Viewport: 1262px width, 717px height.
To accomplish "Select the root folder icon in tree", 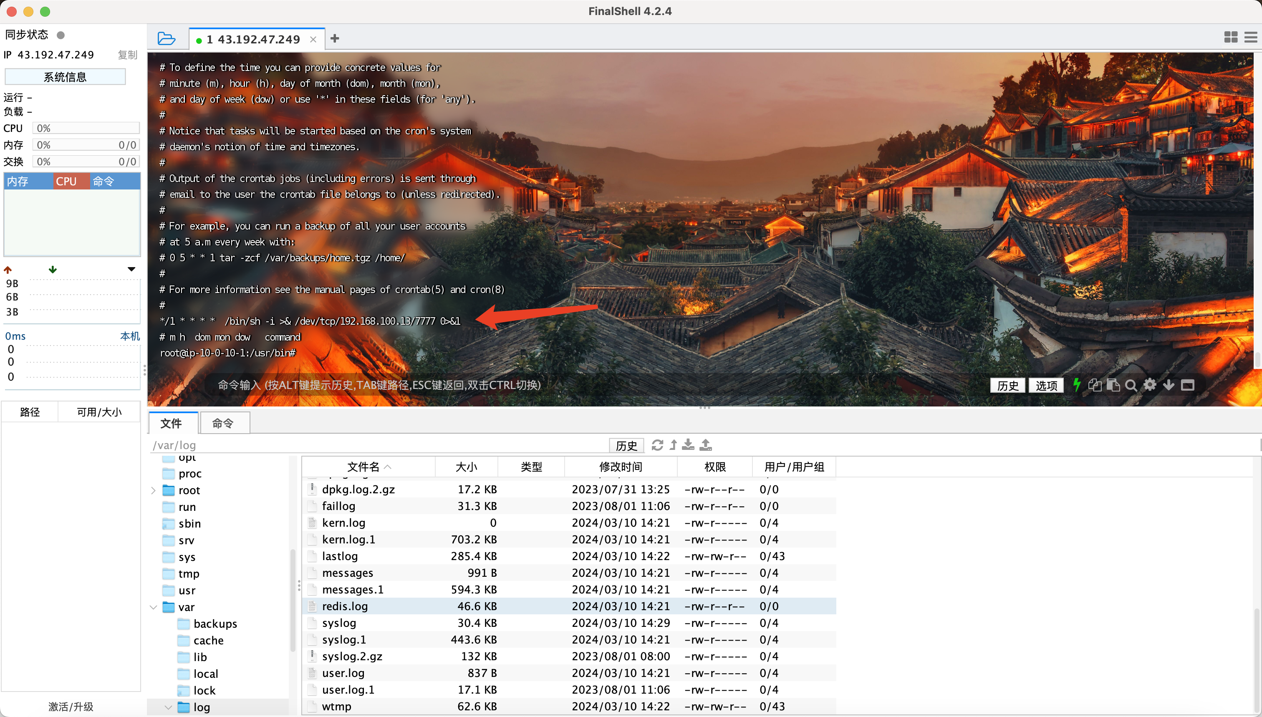I will [169, 490].
